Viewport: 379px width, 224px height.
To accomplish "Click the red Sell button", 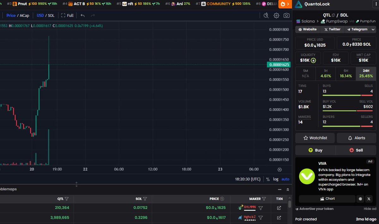I will tap(356, 150).
